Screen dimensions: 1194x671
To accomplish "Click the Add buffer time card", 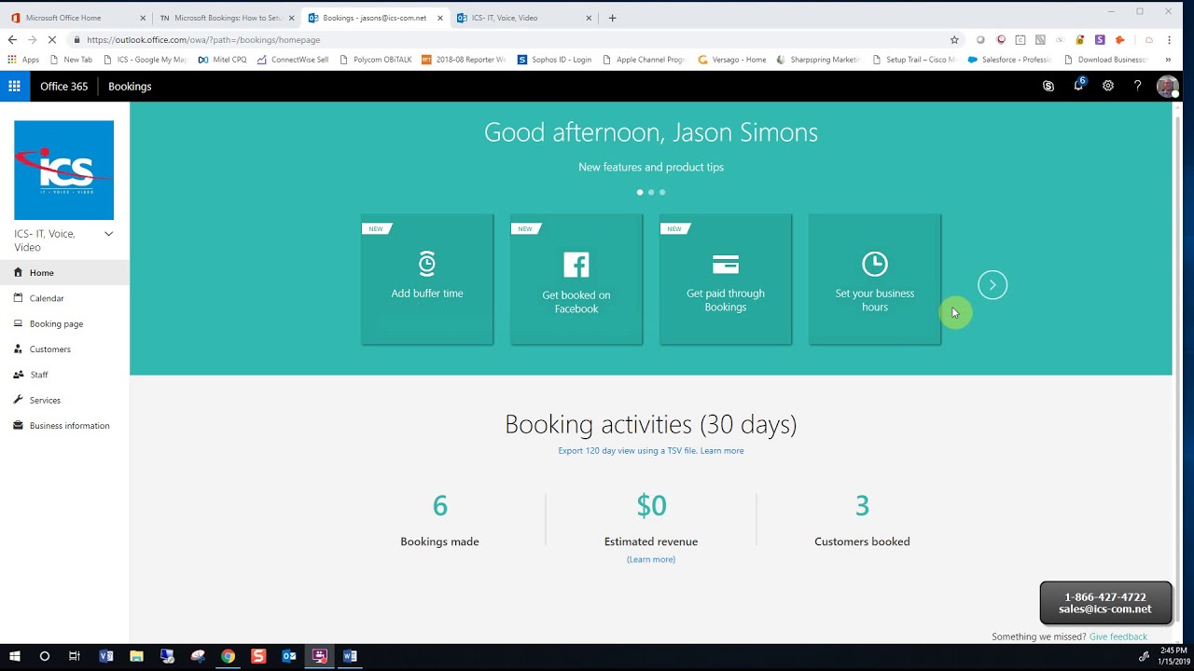I will tap(427, 280).
